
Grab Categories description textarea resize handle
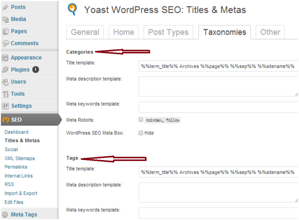click(x=296, y=94)
